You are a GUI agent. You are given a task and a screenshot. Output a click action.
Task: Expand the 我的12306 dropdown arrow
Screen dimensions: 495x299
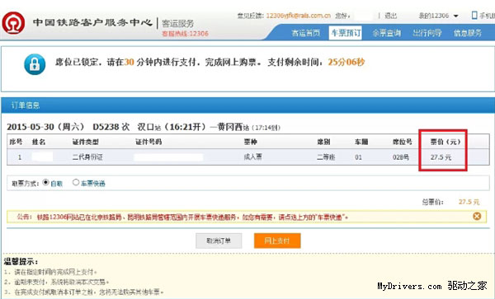tap(456, 16)
